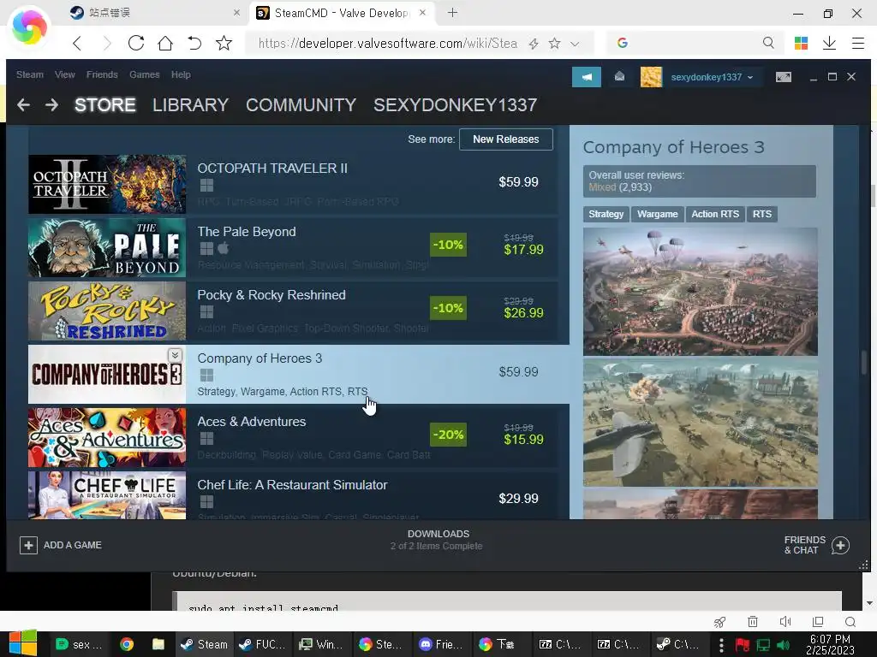The width and height of the screenshot is (877, 657).
Task: Click the Google search input field
Action: [695, 43]
